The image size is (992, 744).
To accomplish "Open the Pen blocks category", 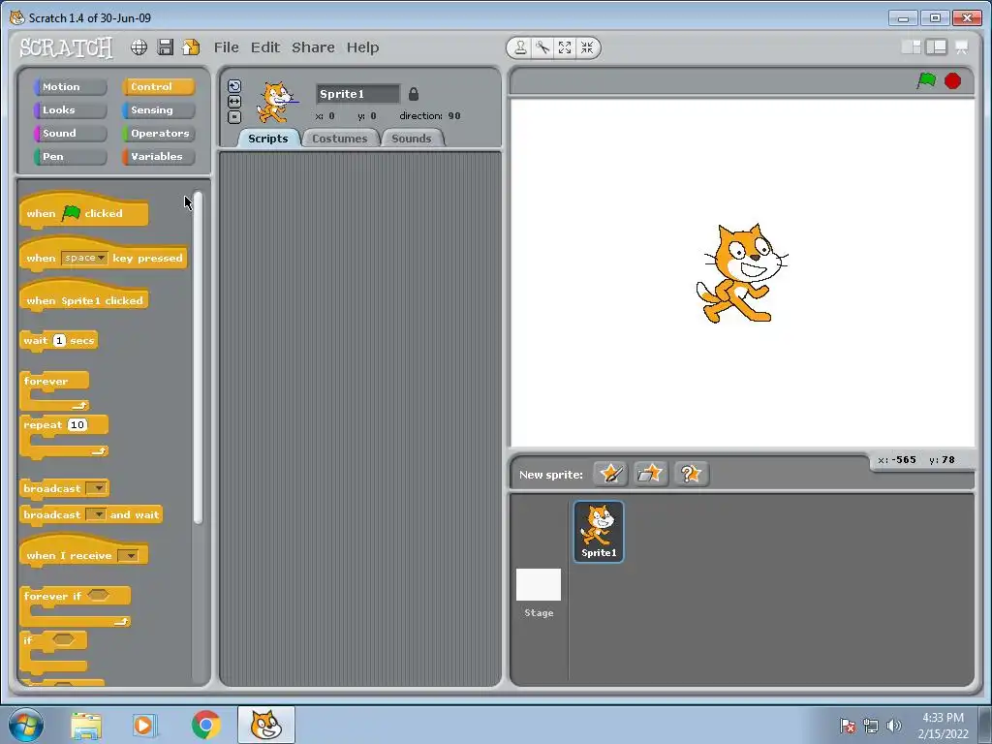I will tap(70, 157).
